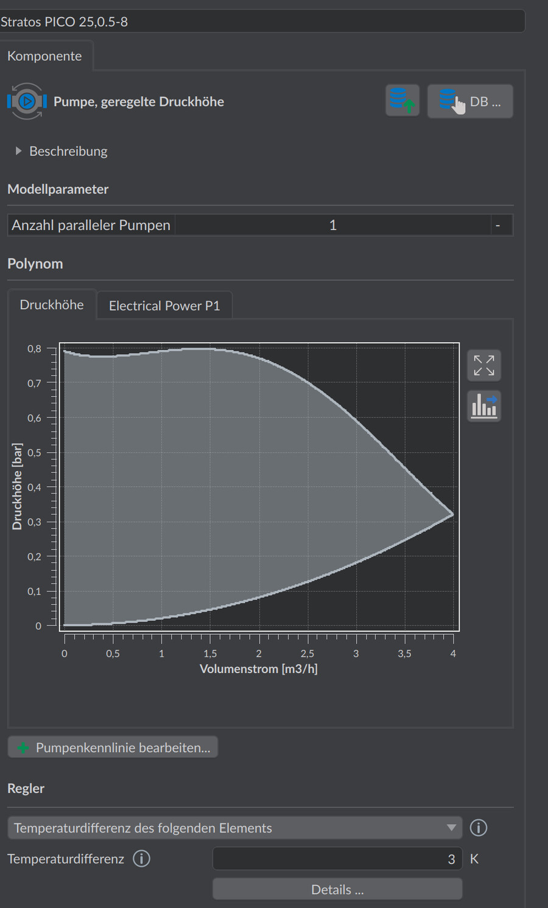The image size is (548, 908).
Task: Click the Modellparameter heading
Action: tap(58, 189)
